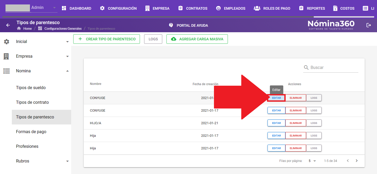The height and width of the screenshot is (174, 377).
Task: Click the Costos document icon
Action: pyautogui.click(x=335, y=8)
